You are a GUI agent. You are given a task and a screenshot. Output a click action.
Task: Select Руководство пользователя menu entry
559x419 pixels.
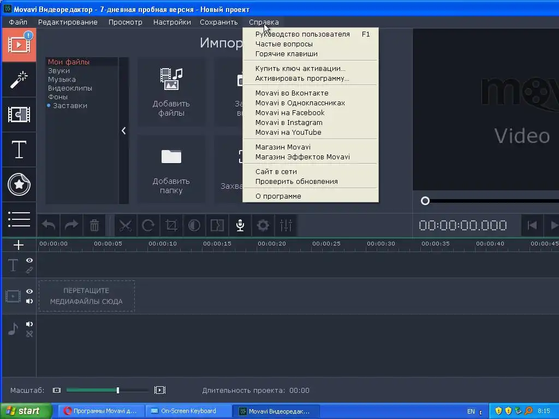tap(311, 34)
